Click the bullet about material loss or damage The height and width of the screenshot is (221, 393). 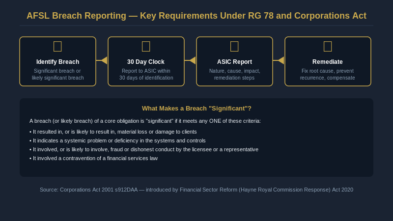point(113,132)
